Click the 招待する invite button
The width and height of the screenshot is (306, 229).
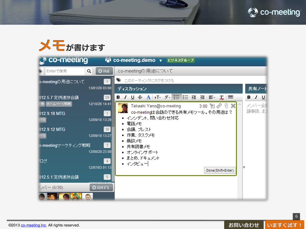pos(101,188)
